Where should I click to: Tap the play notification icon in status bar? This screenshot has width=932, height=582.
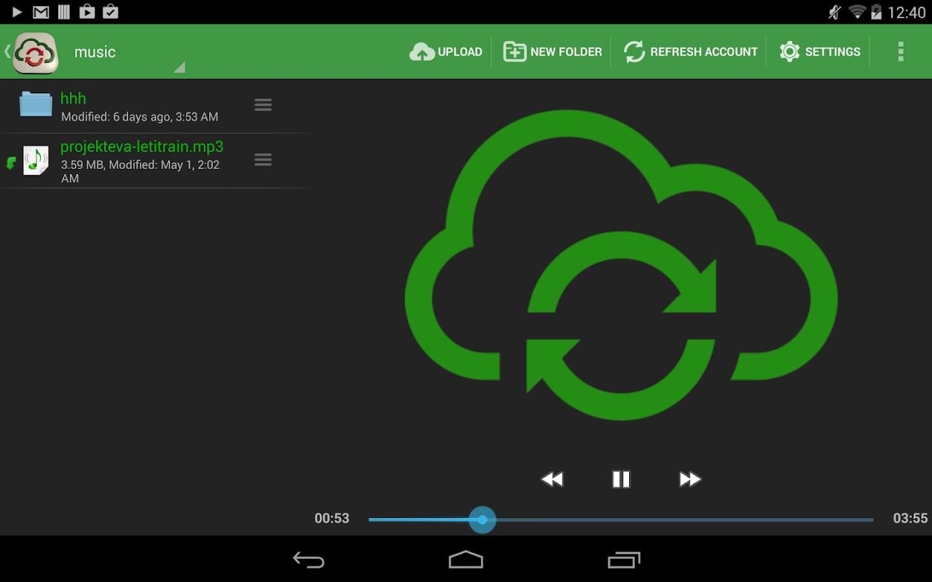pos(17,12)
